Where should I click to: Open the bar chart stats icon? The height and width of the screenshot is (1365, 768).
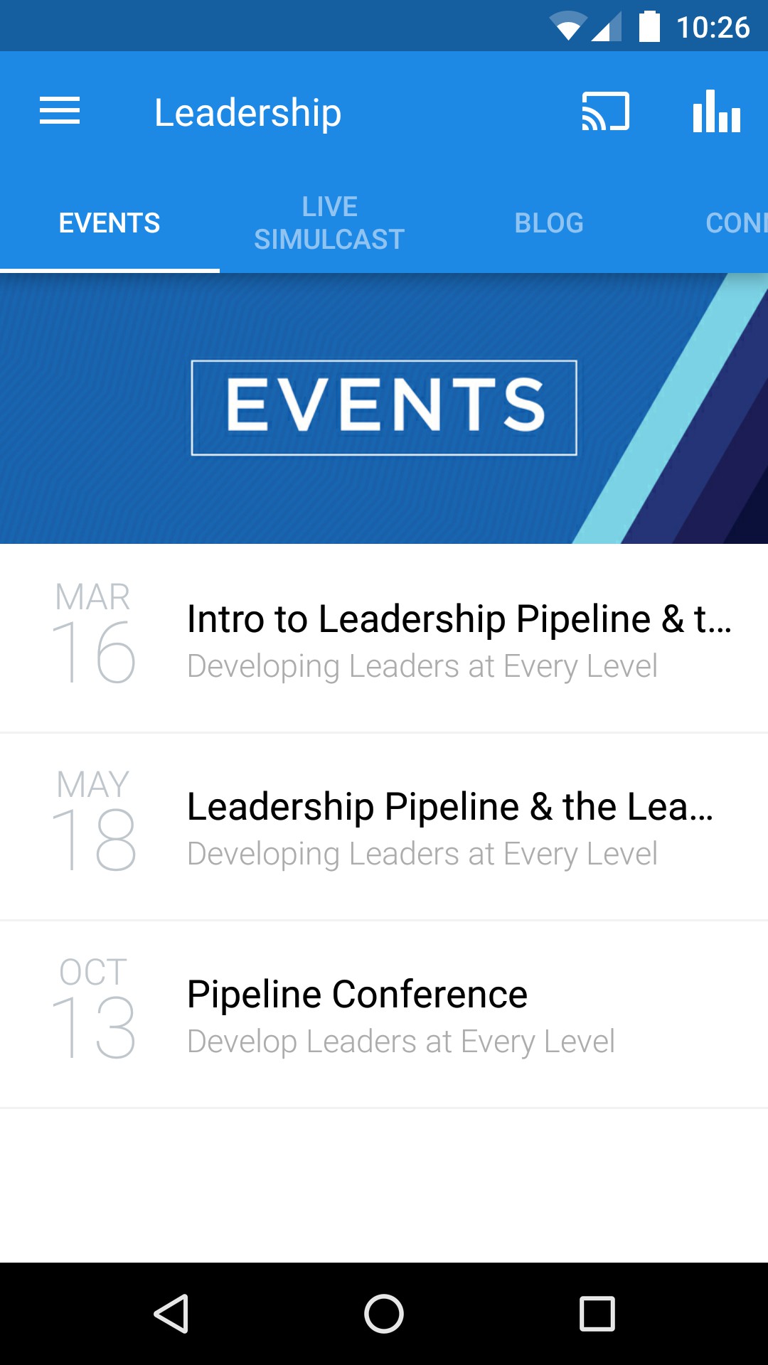pos(716,112)
